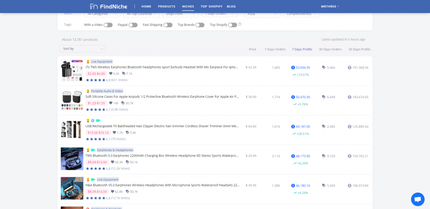Click dollar icon beside 53,094.95 profit
The height and width of the screenshot is (209, 430).
pos(293,68)
